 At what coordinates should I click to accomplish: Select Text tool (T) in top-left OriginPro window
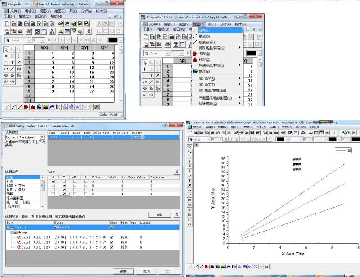(x=13, y=62)
